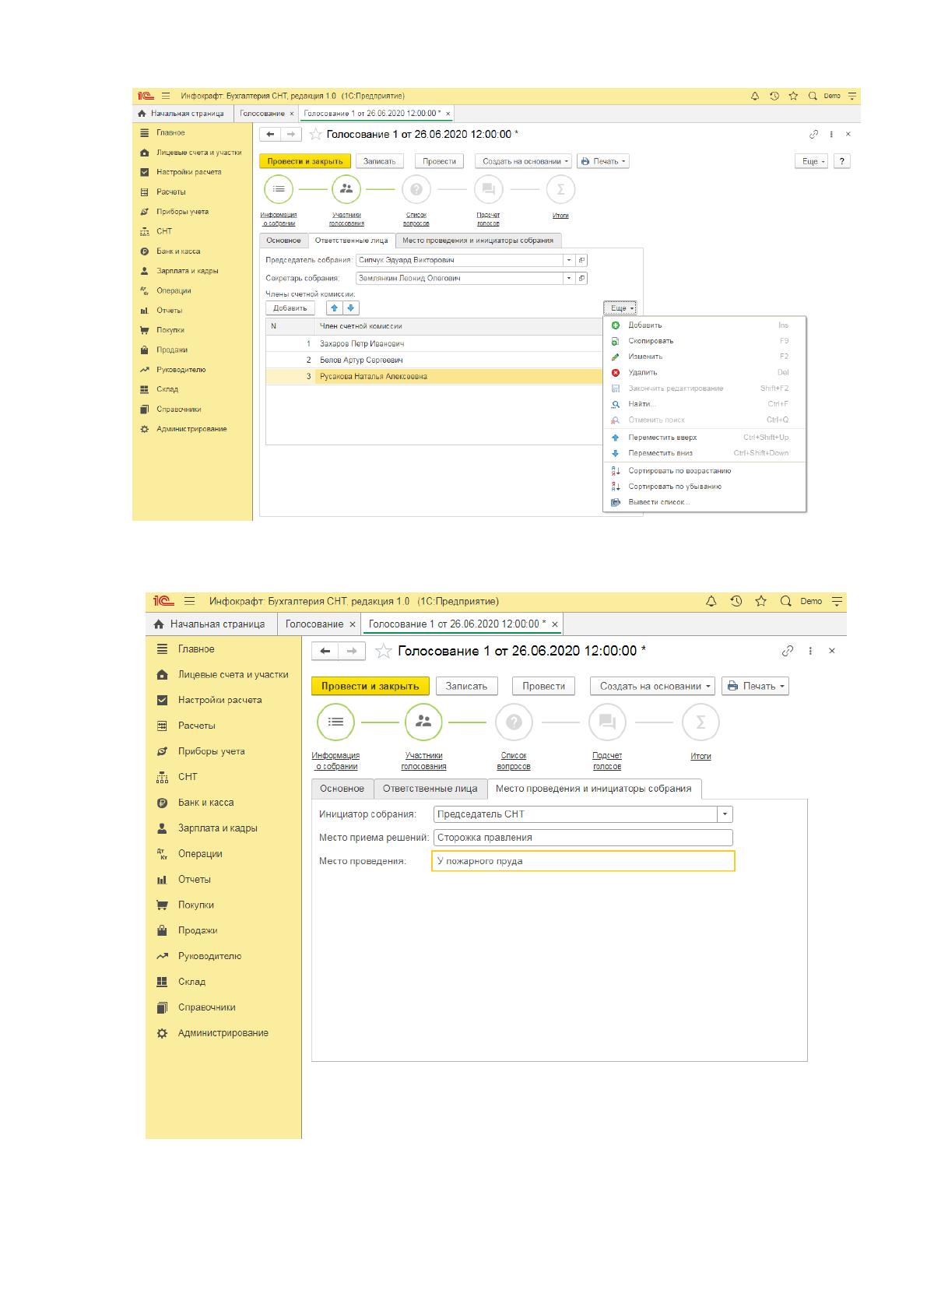This screenshot has height=1311, width=927.
Task: Open Создать на основании dropdown in upper screenshot
Action: [523, 161]
